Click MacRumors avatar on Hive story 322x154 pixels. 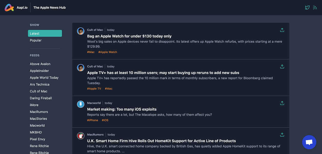[x=81, y=136]
